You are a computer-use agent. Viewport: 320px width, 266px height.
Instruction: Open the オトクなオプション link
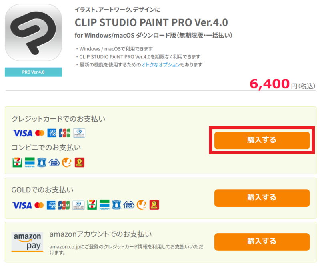[x=161, y=65]
